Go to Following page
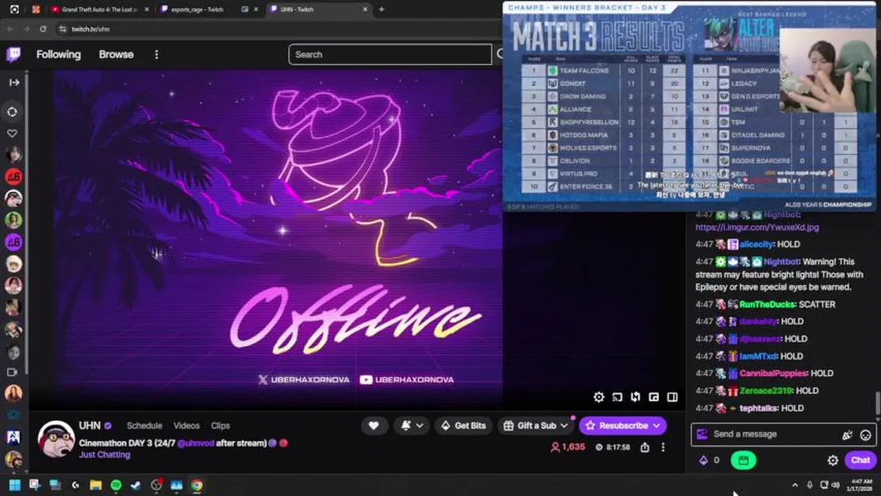This screenshot has width=881, height=496. point(59,54)
